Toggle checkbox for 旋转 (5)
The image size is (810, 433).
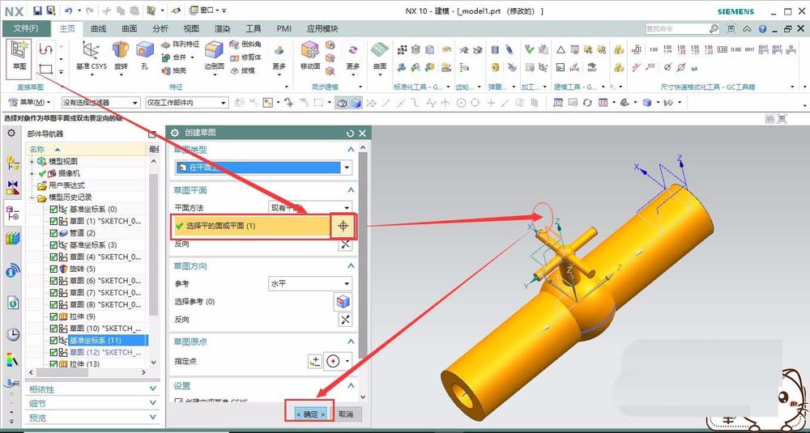click(x=53, y=269)
